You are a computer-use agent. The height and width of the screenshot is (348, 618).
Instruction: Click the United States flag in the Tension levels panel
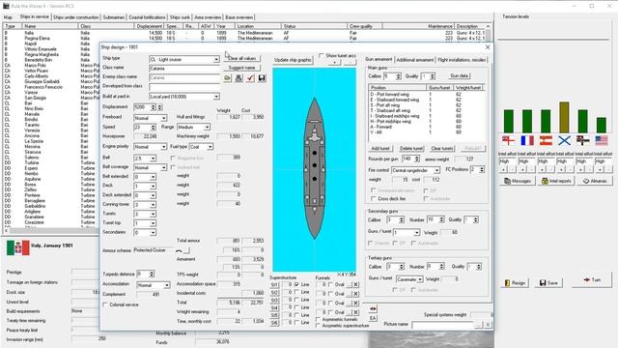tap(601, 140)
